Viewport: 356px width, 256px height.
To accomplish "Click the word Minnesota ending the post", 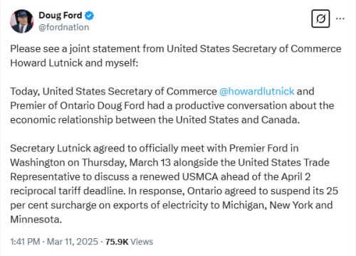I will point(36,220).
